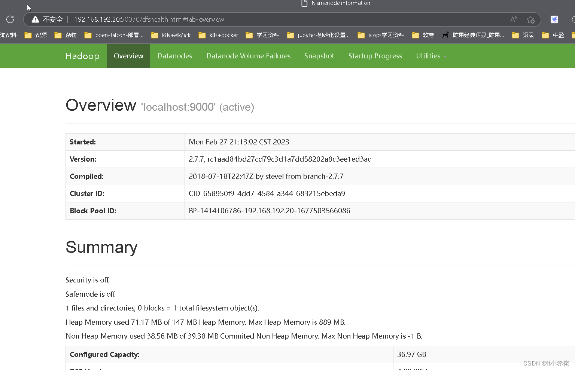Image resolution: width=575 pixels, height=370 pixels.
Task: Click the Compiled value cell
Action: point(380,177)
